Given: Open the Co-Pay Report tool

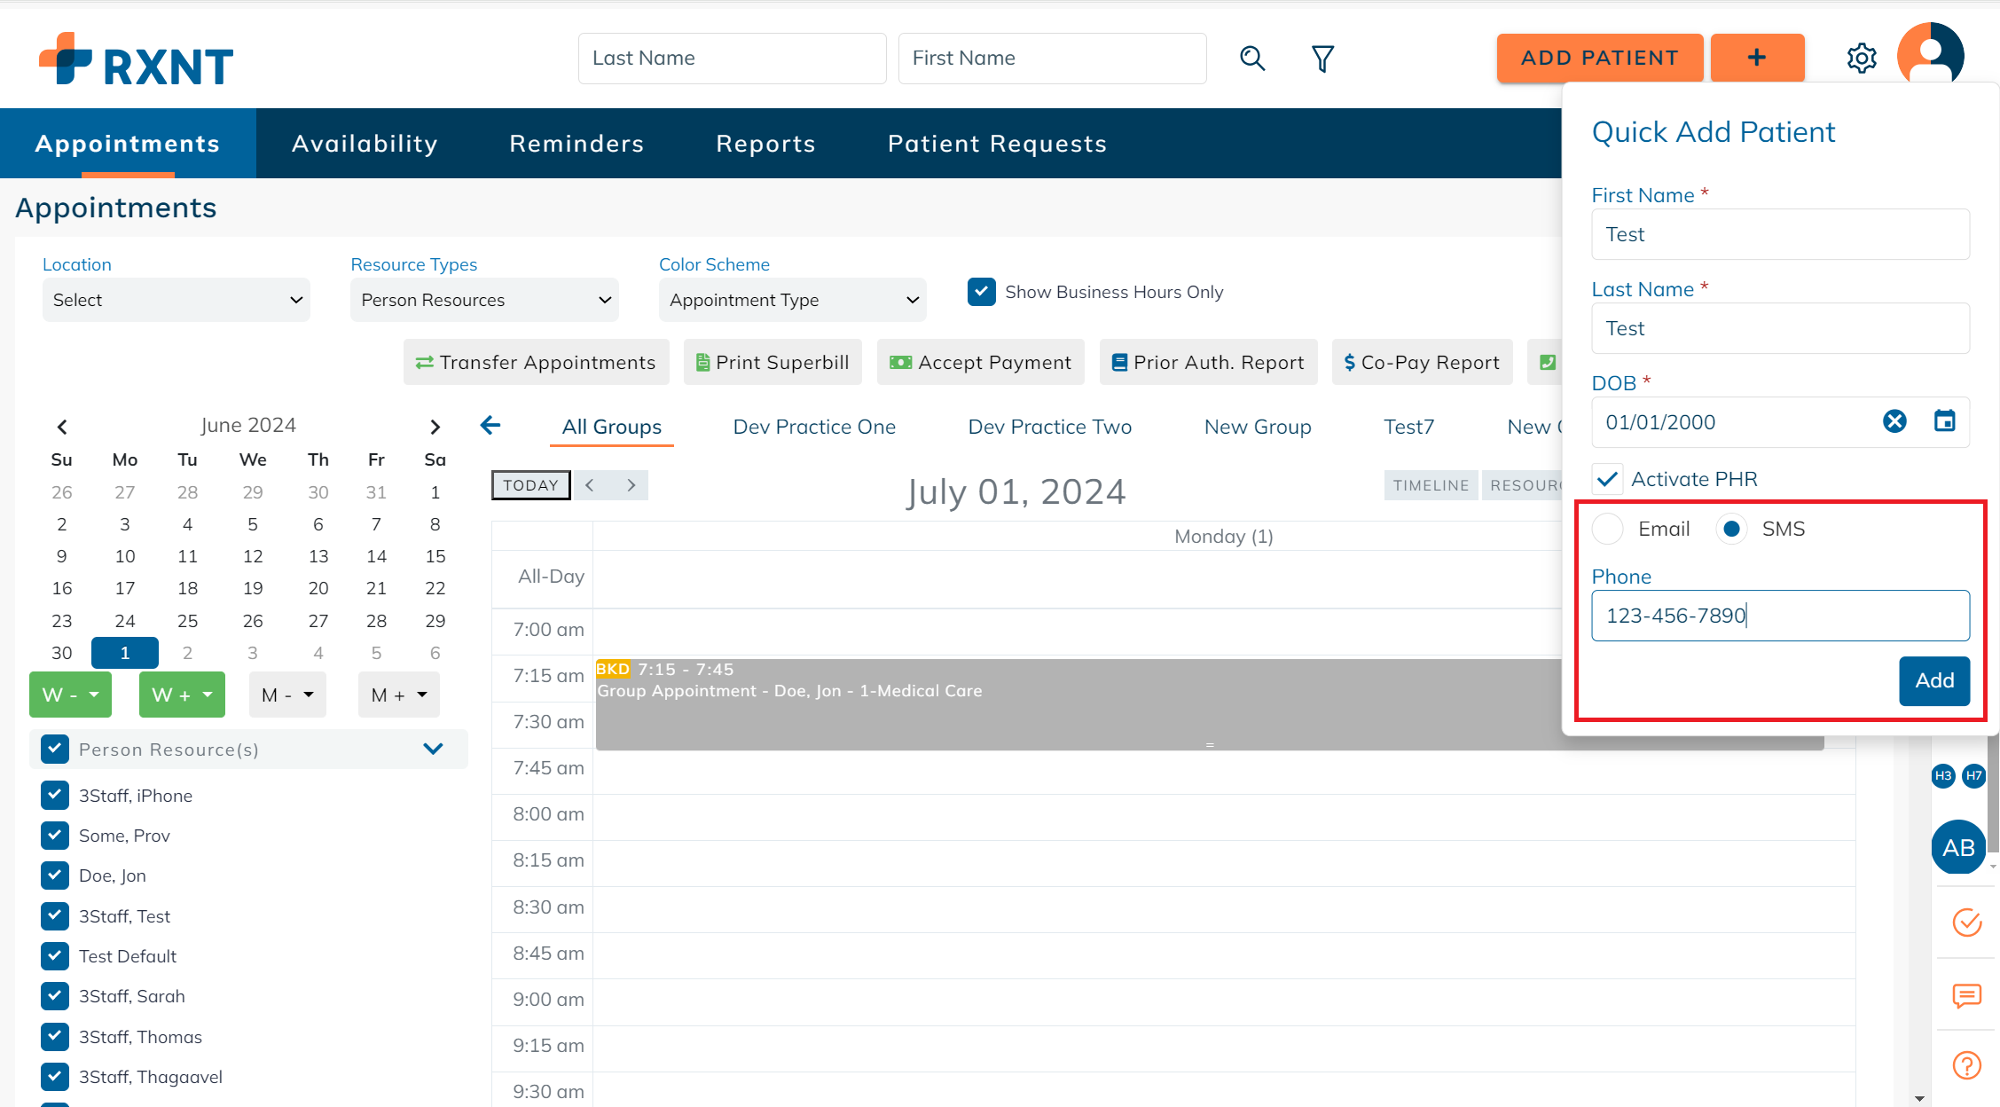Looking at the screenshot, I should coord(1421,362).
